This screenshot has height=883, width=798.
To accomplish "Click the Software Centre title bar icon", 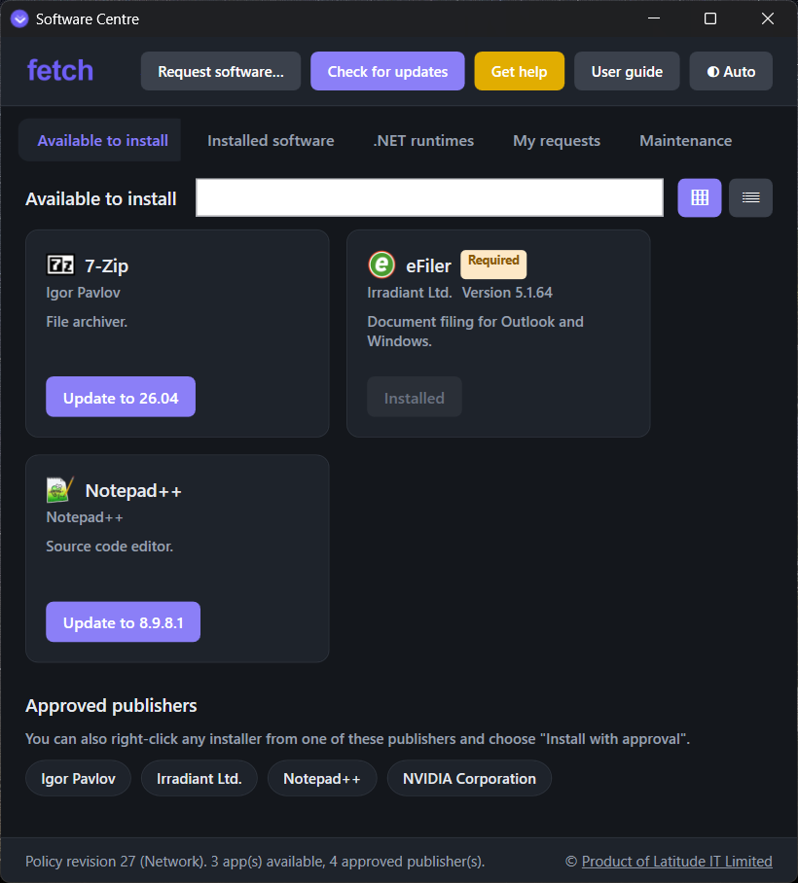I will pos(19,19).
